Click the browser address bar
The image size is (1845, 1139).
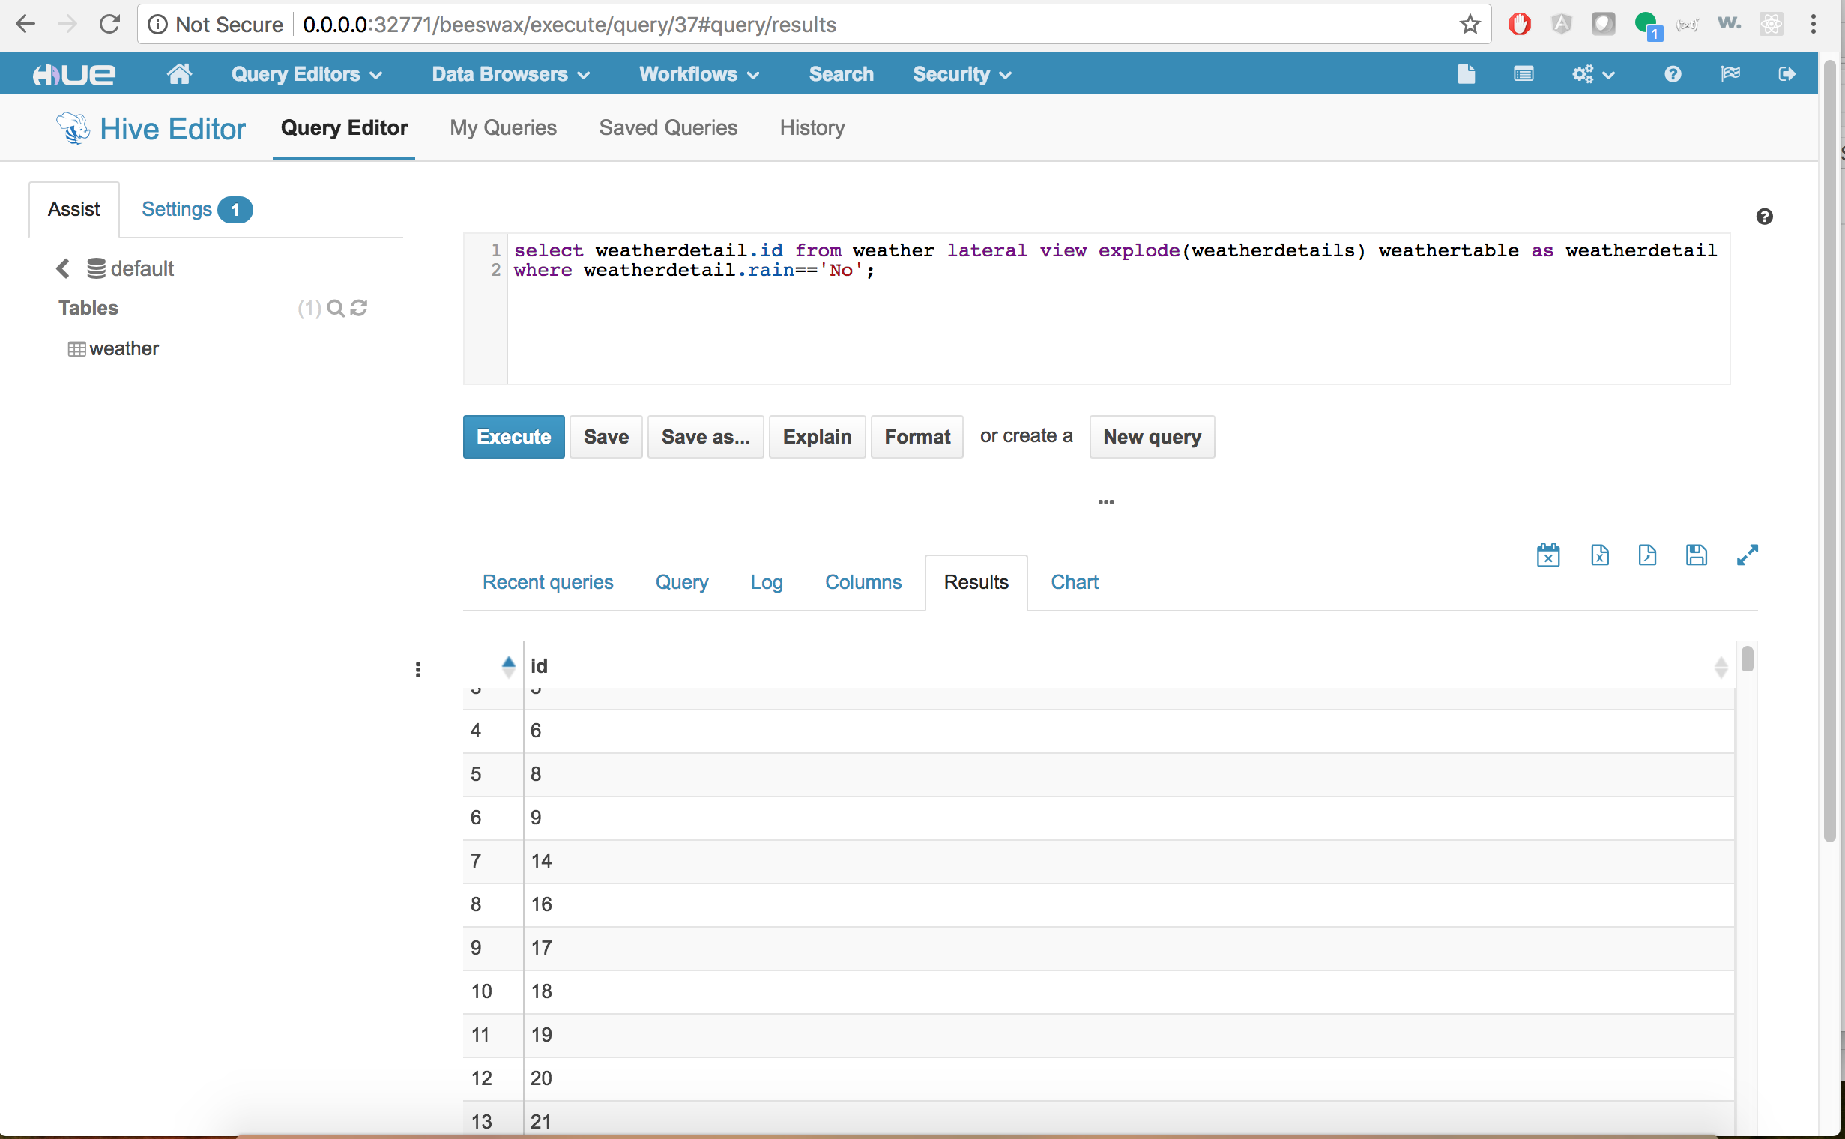(x=814, y=25)
